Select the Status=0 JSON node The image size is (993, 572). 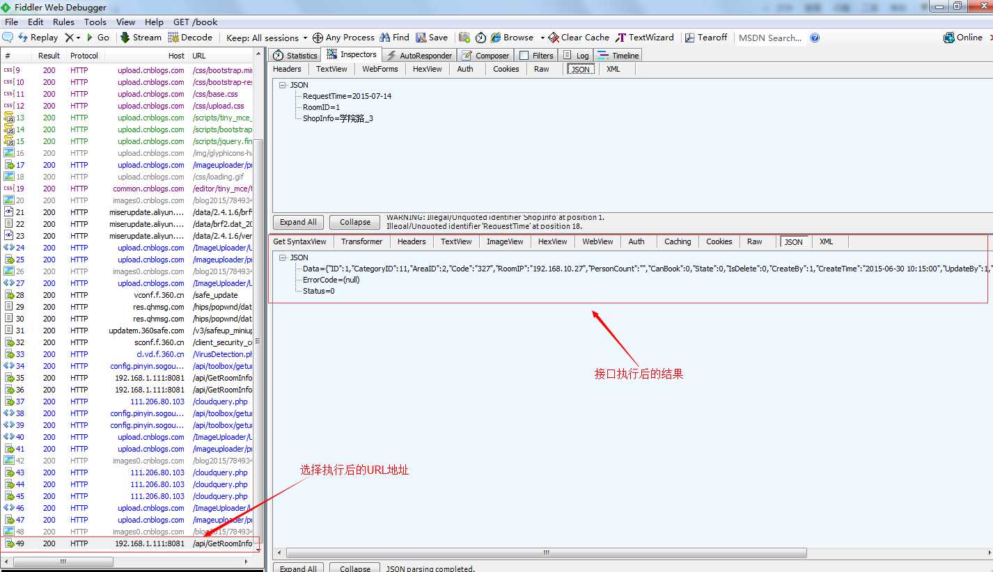tap(318, 291)
